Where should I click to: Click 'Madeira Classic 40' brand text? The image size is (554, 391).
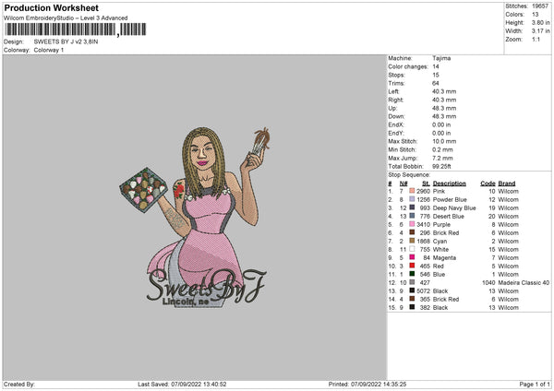click(x=524, y=283)
